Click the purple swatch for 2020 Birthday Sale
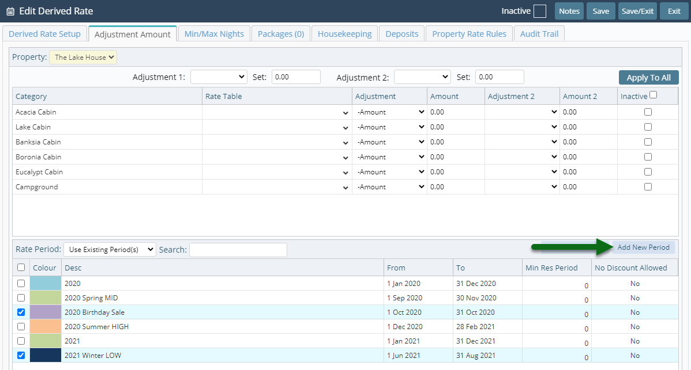 click(46, 312)
